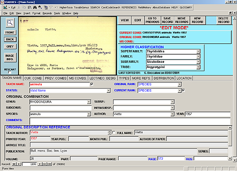The image size is (237, 171).
Task: Open FieldHistory from the toolbar
Action: tap(145, 8)
